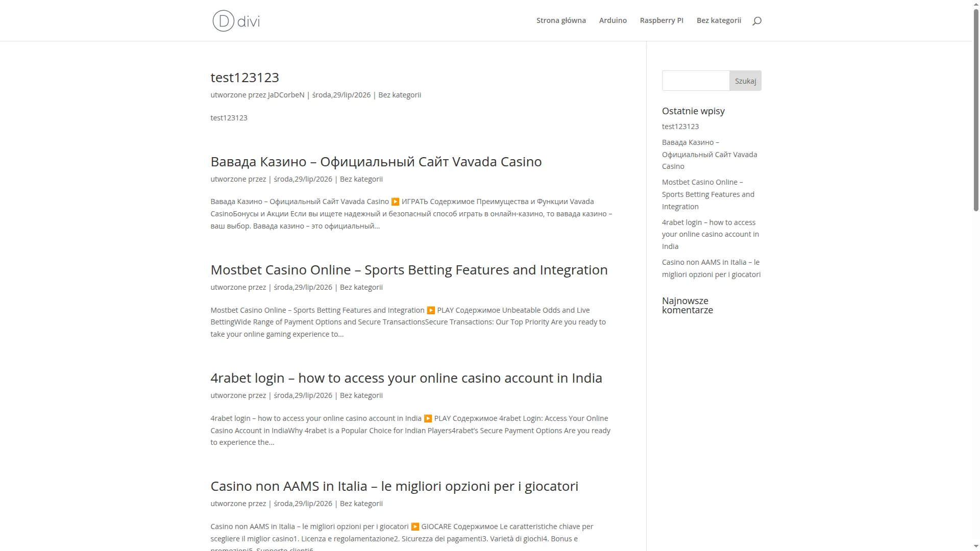This screenshot has width=980, height=551.
Task: Click the page vertical scrollbar thumb
Action: pyautogui.click(x=976, y=110)
